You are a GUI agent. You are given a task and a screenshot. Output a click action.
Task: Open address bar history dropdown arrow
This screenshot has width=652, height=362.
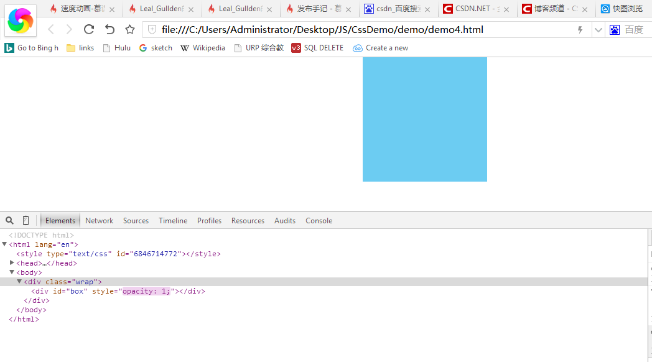click(598, 30)
